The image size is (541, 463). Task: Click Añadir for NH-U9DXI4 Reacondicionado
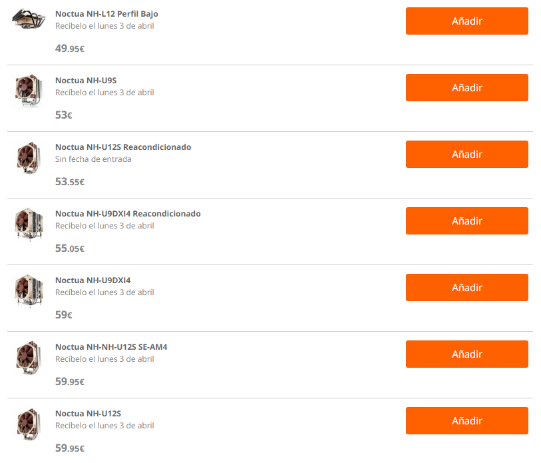[x=466, y=221]
